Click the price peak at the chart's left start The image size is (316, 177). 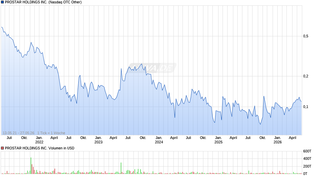pos(2,27)
